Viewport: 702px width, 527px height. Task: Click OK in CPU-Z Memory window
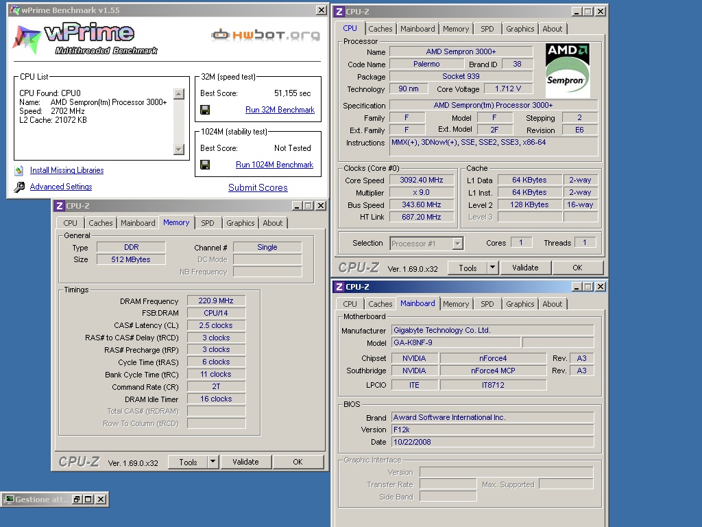coord(298,462)
